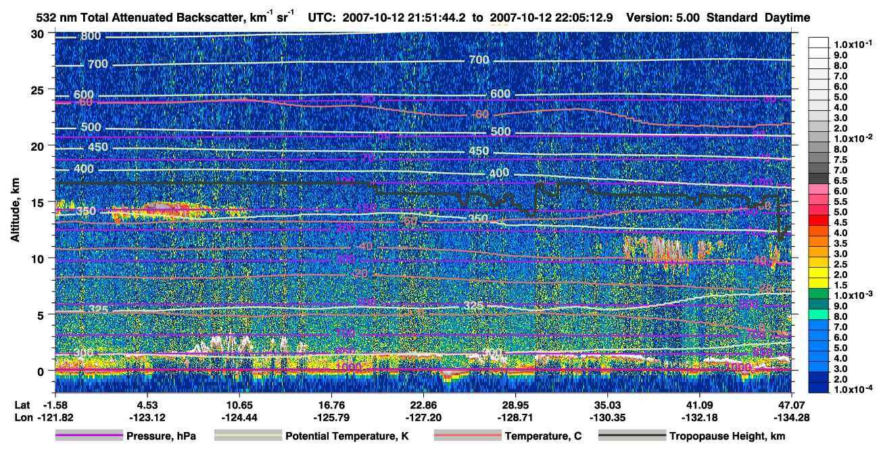Click the 'Lat' row label
Image resolution: width=879 pixels, height=451 pixels.
(x=22, y=404)
